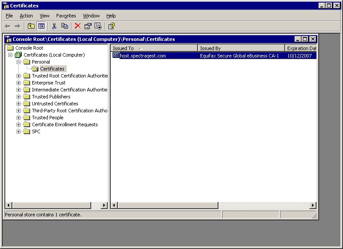Collapse the Personal folder node
Viewport: 343px width, 249px height.
[x=19, y=62]
